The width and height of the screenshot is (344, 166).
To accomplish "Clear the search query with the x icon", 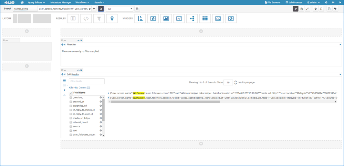I will coord(90,9).
